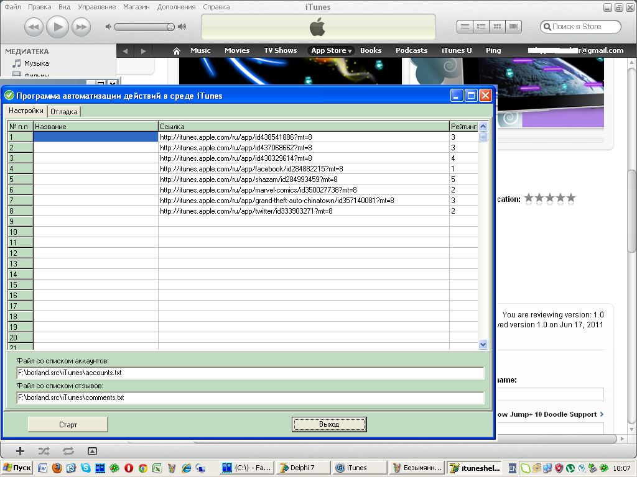
Task: Open the Правка menu in iTunes
Action: click(x=39, y=7)
